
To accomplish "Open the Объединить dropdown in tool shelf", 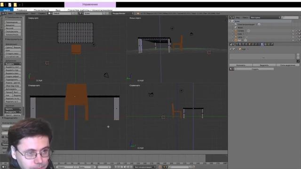I will pos(13,112).
